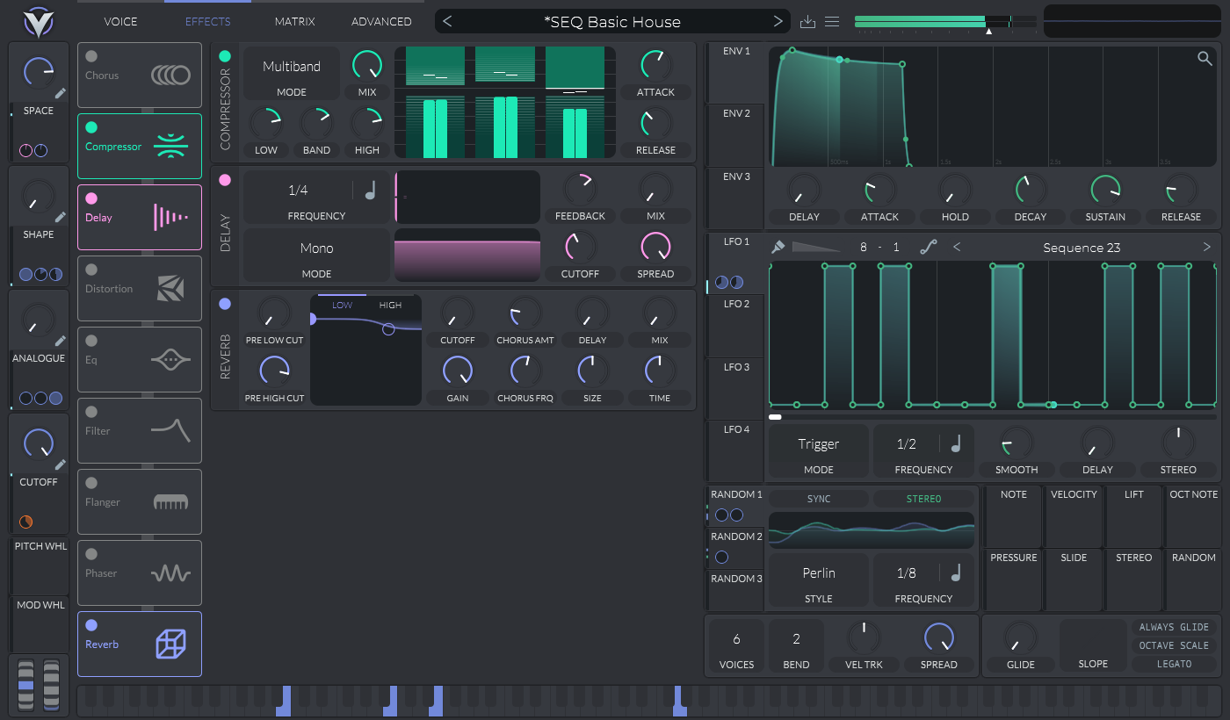Open the delay Mono mode selector
This screenshot has width=1230, height=720.
click(x=316, y=256)
